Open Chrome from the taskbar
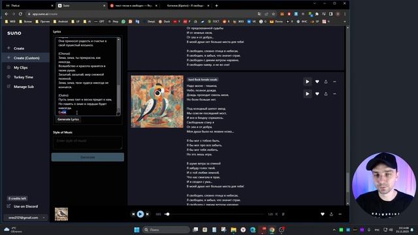This screenshot has height=235, width=418. [272, 230]
